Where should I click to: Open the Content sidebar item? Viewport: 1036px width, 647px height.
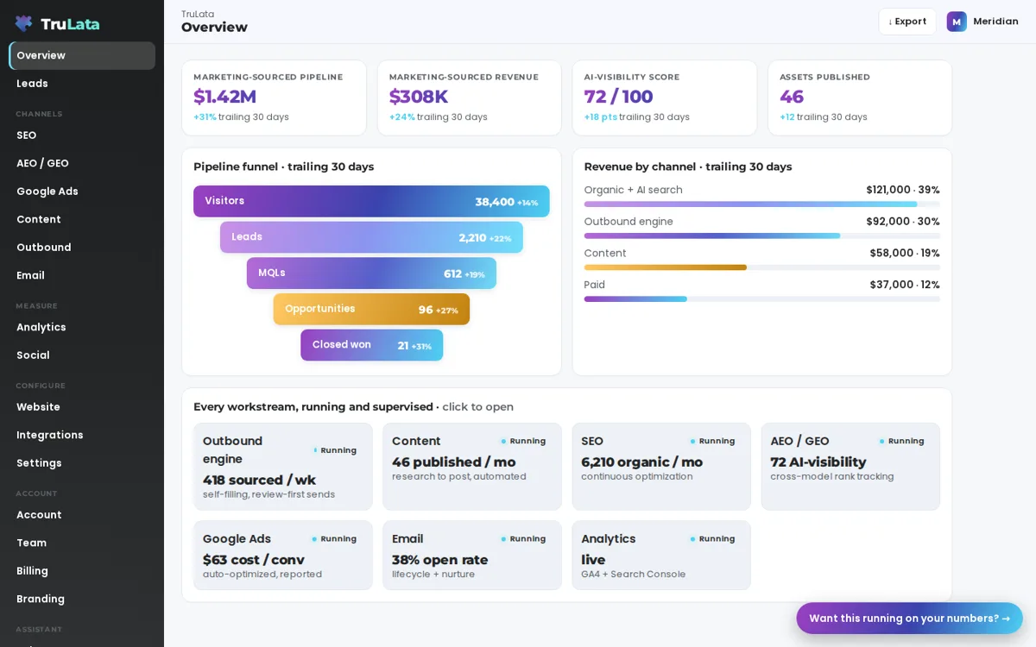pyautogui.click(x=82, y=219)
